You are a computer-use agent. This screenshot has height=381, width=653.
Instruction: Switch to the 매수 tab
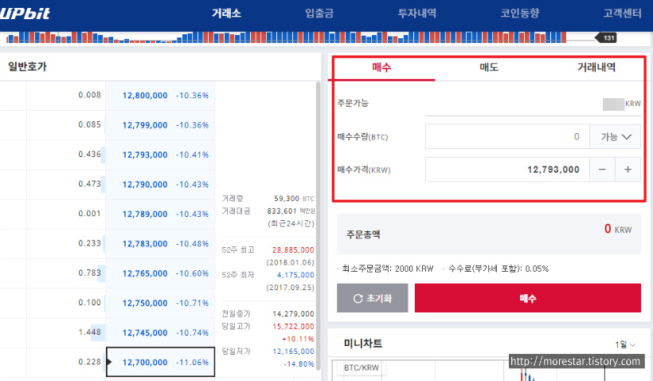(381, 67)
